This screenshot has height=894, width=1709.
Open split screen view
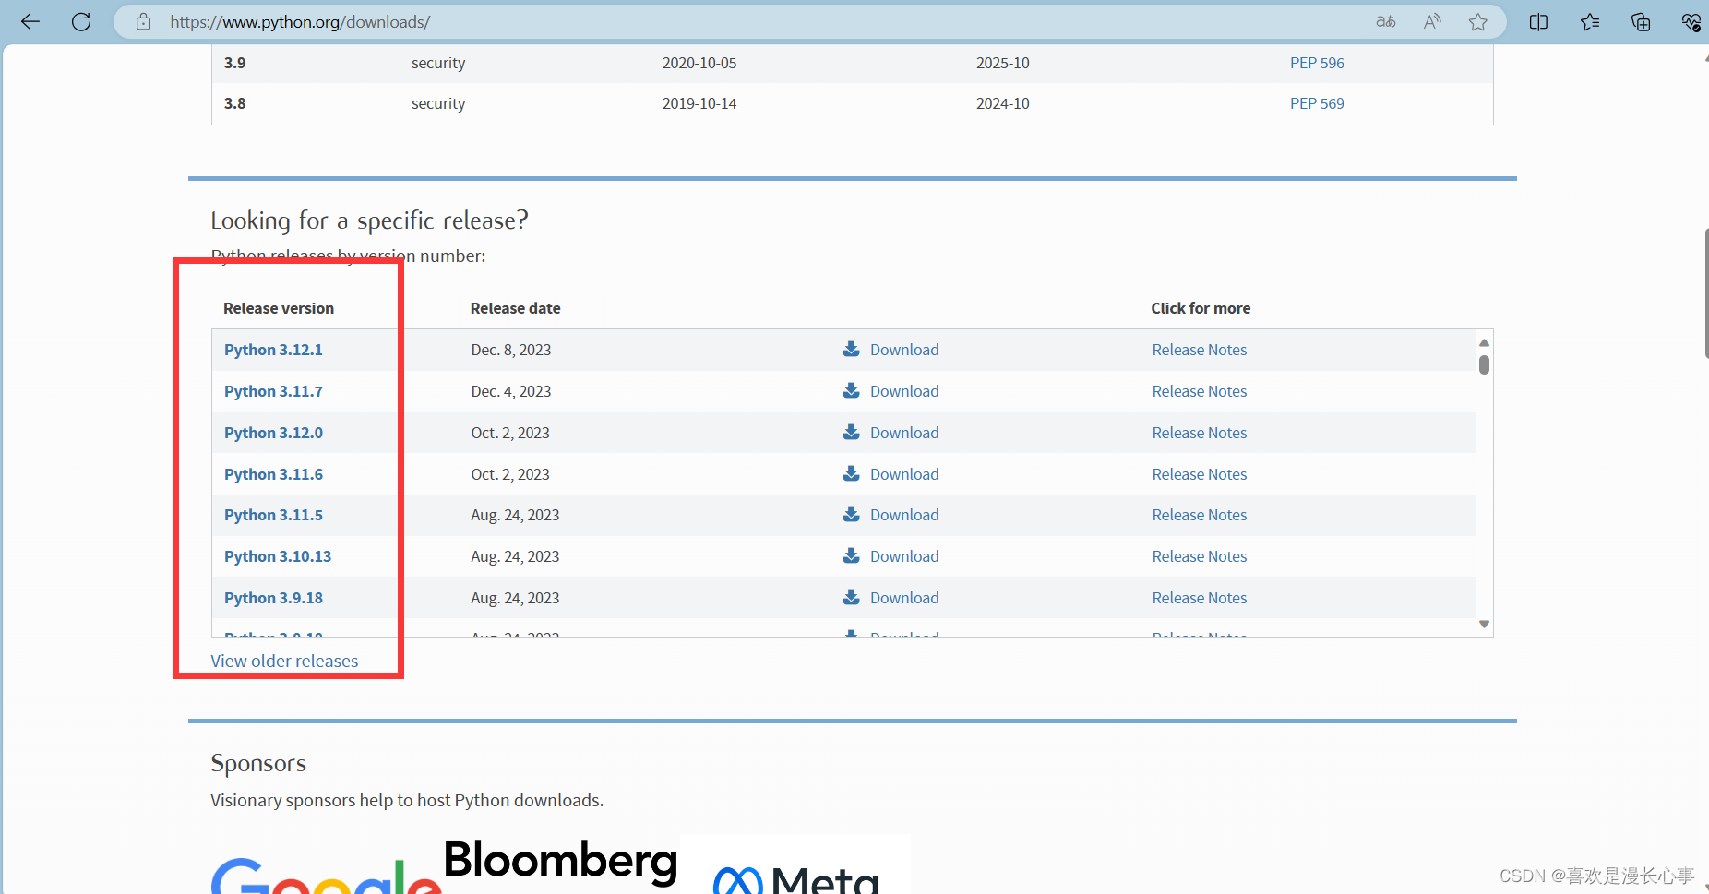tap(1538, 22)
